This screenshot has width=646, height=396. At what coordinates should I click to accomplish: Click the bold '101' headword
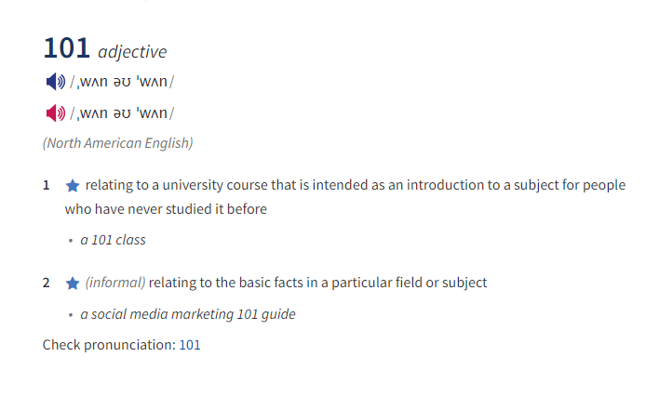[67, 48]
